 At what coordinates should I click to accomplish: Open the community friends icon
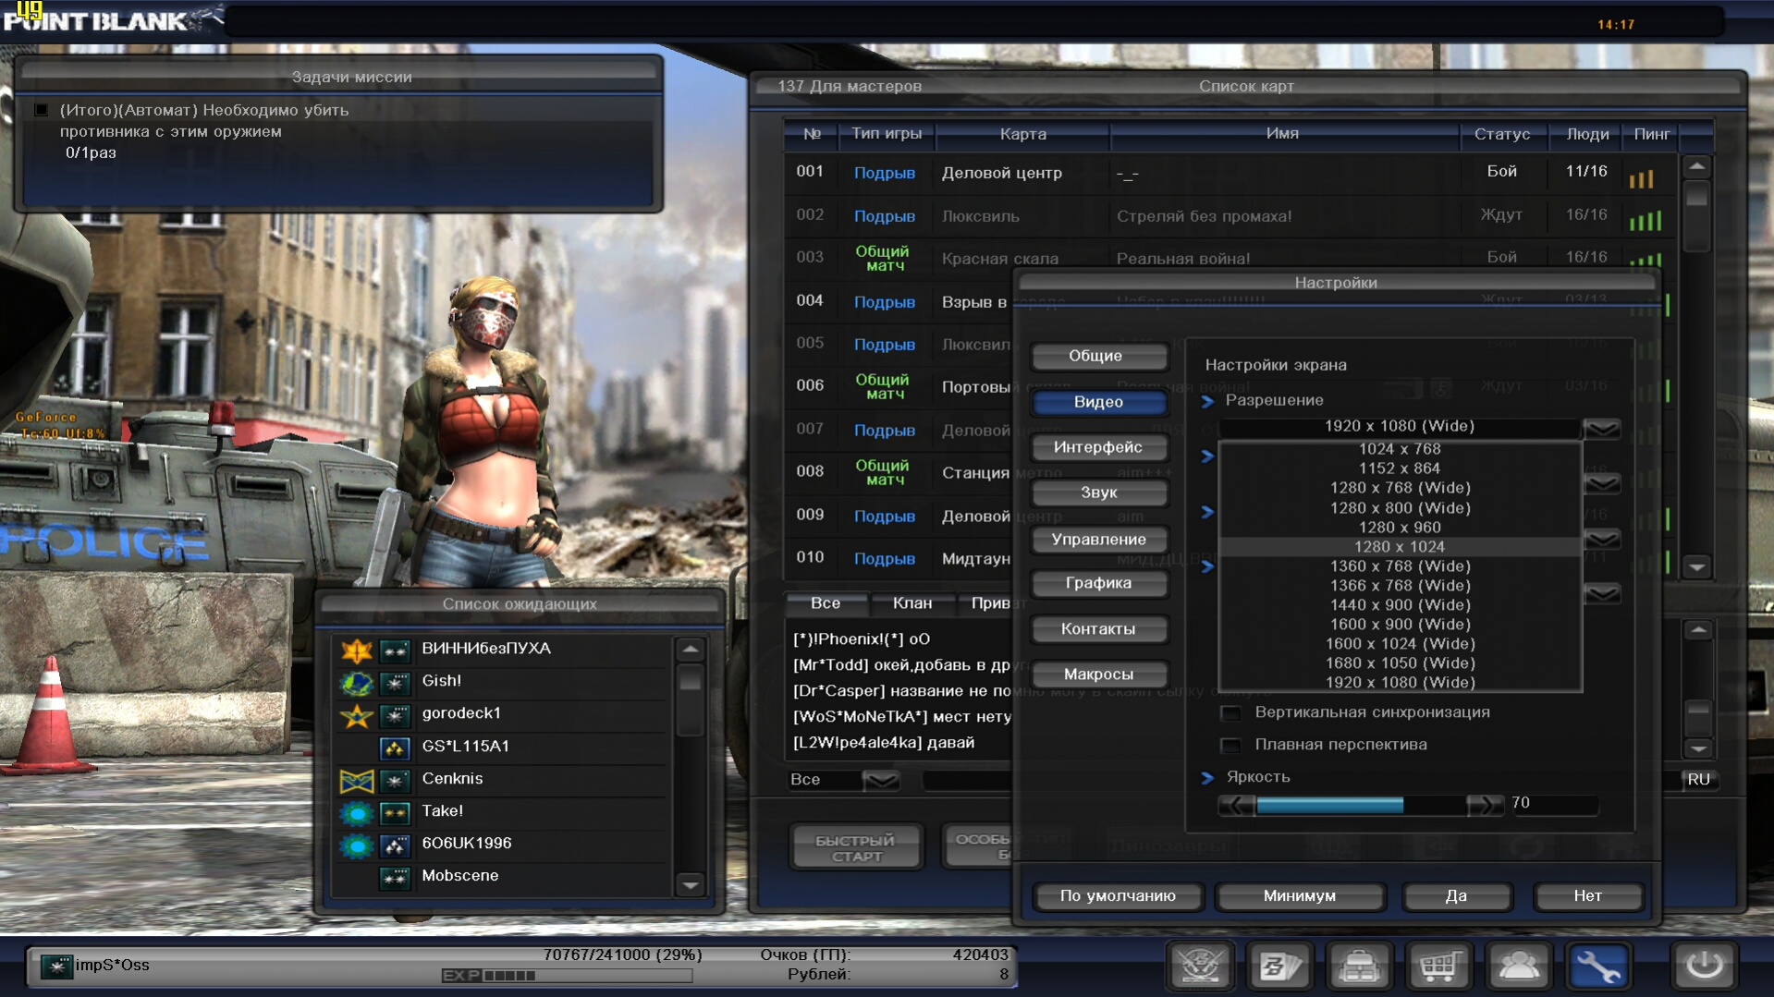(1518, 966)
